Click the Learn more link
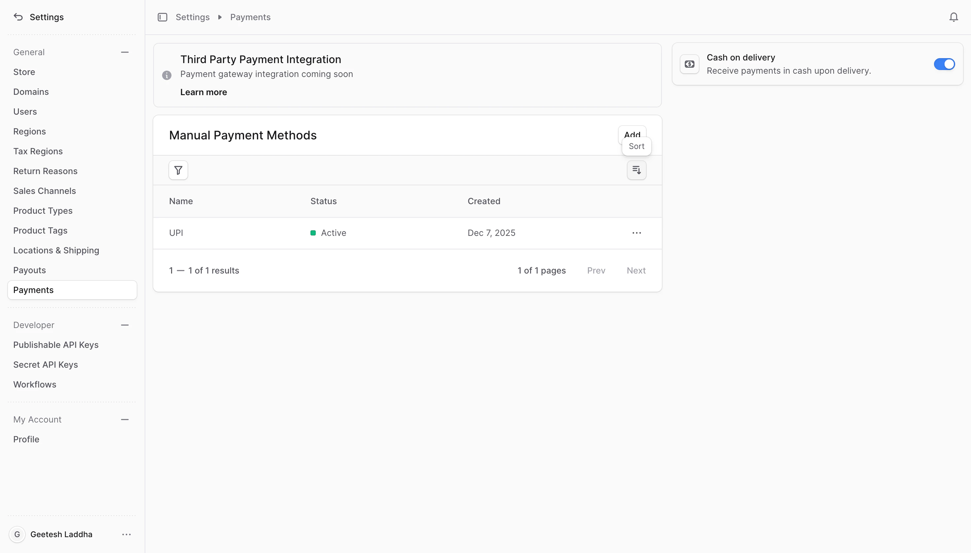This screenshot has width=971, height=553. pyautogui.click(x=203, y=92)
